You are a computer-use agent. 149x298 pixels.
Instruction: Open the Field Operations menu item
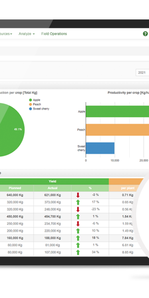[x=54, y=34]
